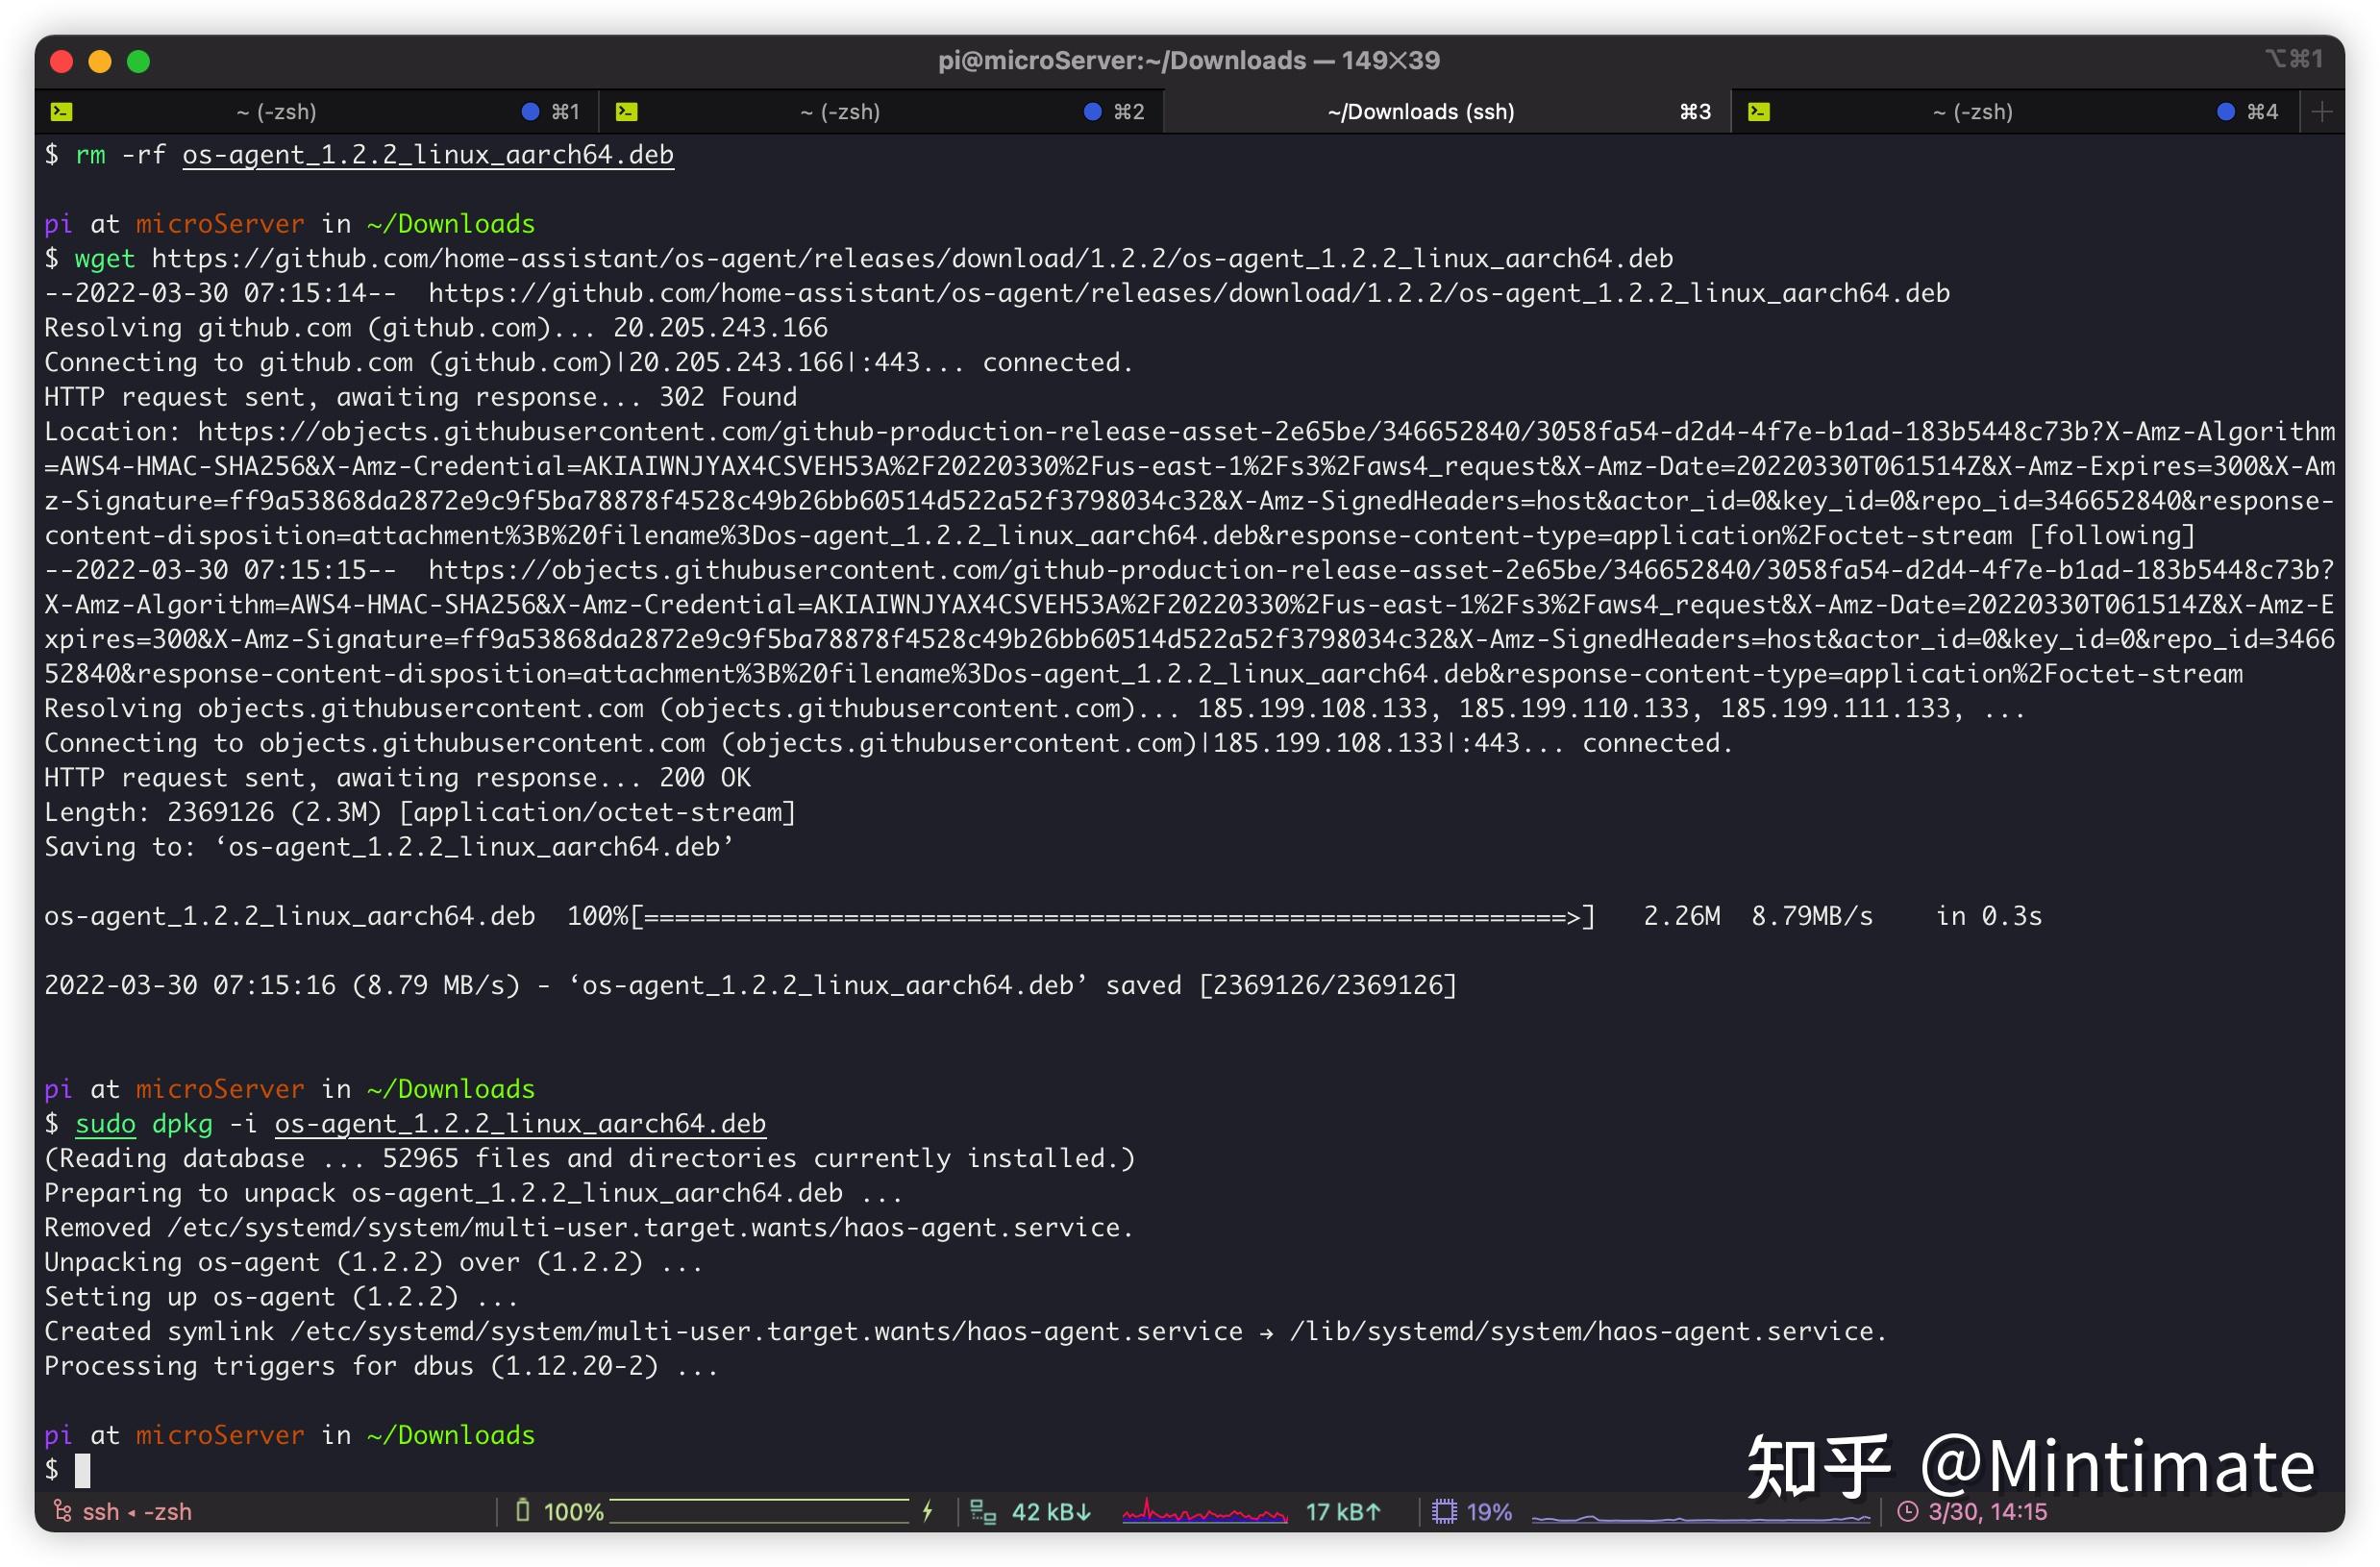Click the wget download progress bar
The image size is (2380, 1567).
point(1112,916)
